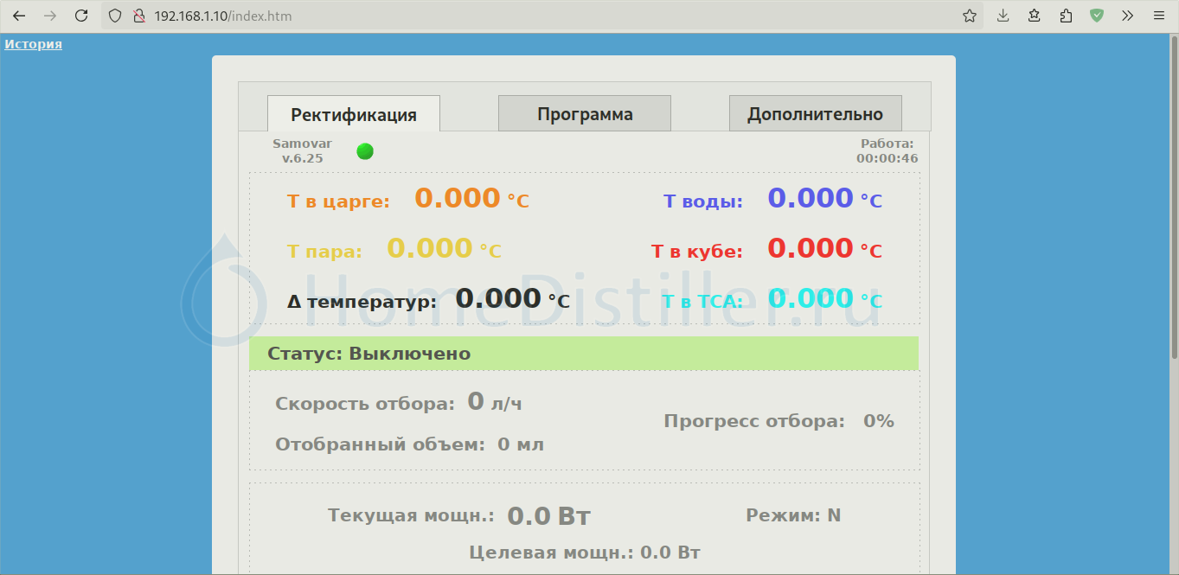The height and width of the screenshot is (575, 1179).
Task: Click the Samovar v.6.25 version label
Action: tap(302, 151)
